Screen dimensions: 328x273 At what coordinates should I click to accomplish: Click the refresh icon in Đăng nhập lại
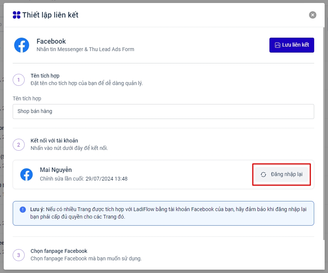263,175
